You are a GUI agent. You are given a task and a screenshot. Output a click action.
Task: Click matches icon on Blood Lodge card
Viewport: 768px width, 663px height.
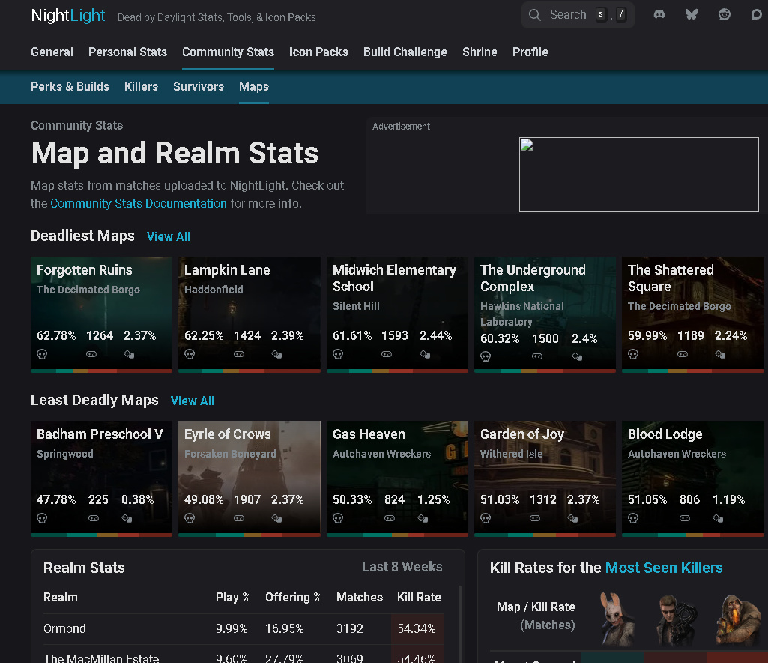point(685,518)
